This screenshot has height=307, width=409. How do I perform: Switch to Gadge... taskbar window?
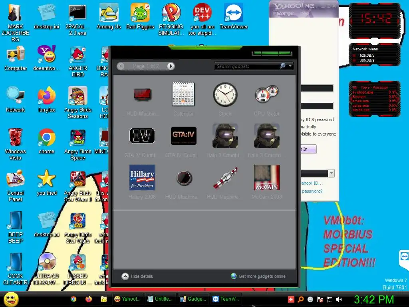(x=193, y=299)
